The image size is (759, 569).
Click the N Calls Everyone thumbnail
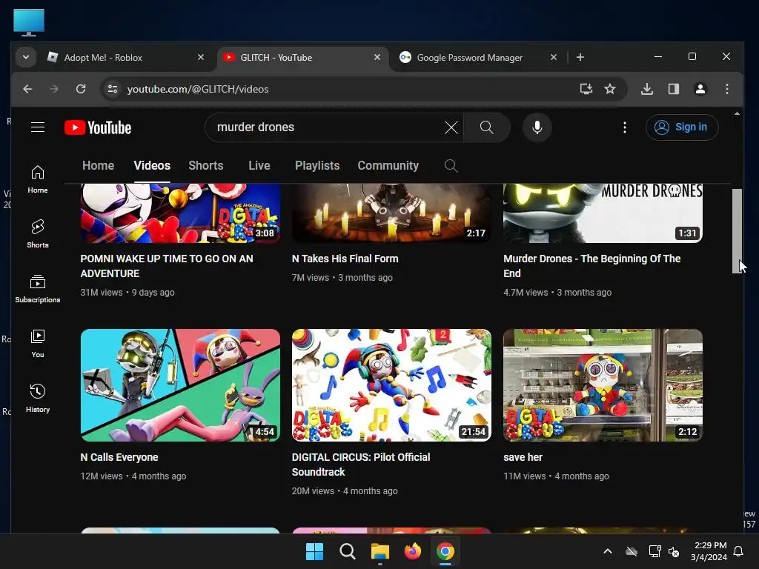[x=180, y=385]
